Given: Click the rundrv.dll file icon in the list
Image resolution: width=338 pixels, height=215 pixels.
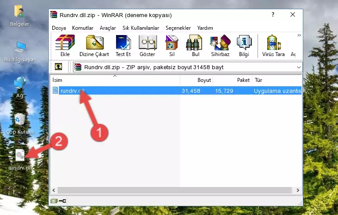Looking at the screenshot, I should [55, 91].
